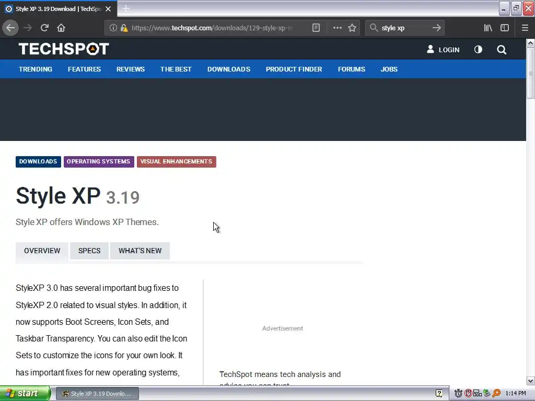535x401 pixels.
Task: Click the orange magnifier tray icon
Action: (496, 394)
